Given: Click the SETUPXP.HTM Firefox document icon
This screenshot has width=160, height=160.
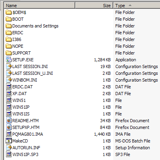Looking at the screenshot, I should point(9,127).
